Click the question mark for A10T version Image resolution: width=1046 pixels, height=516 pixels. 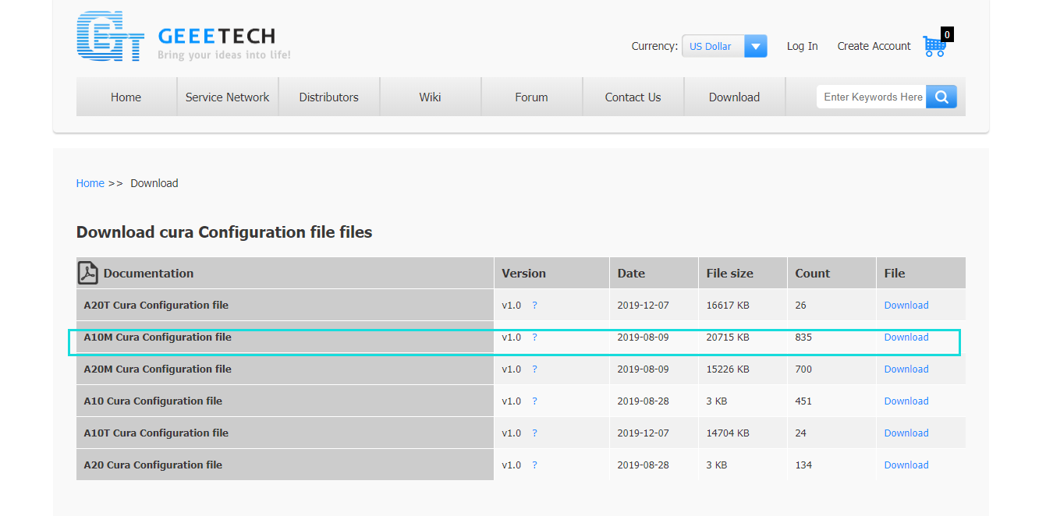534,433
